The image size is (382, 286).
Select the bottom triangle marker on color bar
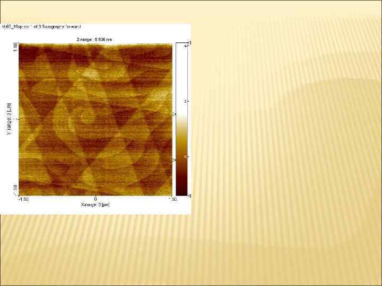click(189, 195)
